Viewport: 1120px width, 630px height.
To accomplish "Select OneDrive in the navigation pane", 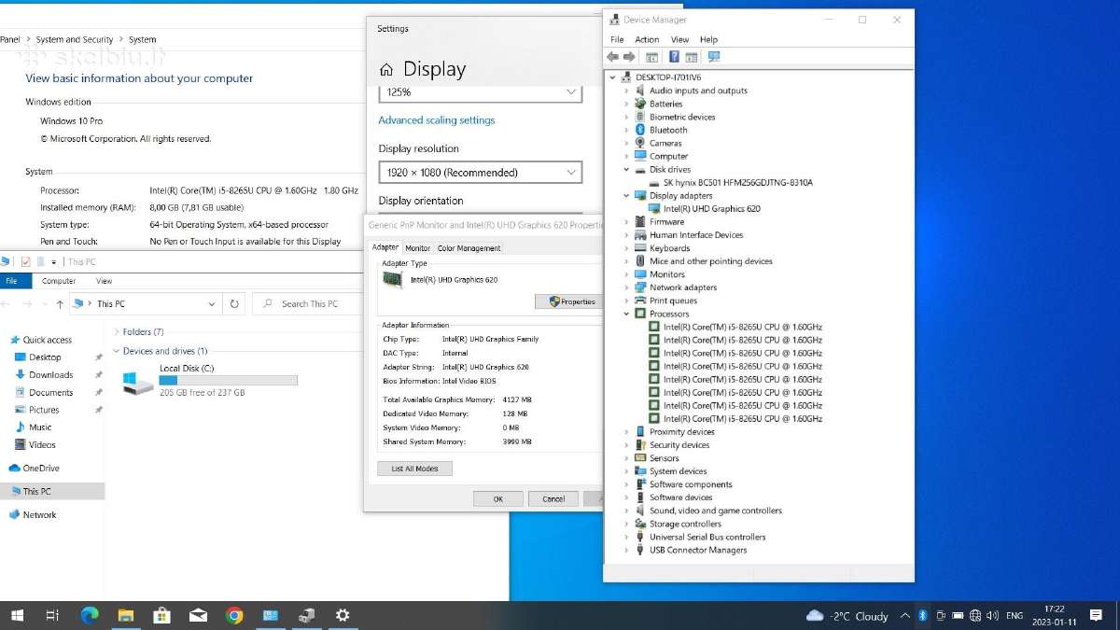I will pyautogui.click(x=41, y=469).
